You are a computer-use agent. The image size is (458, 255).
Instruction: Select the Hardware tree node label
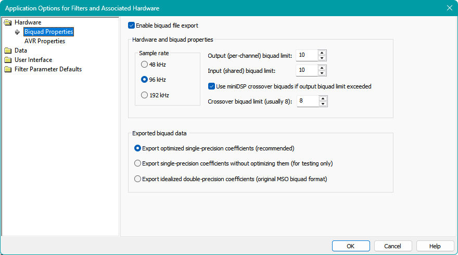28,22
